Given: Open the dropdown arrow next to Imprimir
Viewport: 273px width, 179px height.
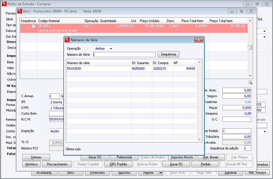Looking at the screenshot, I should coord(161,173).
